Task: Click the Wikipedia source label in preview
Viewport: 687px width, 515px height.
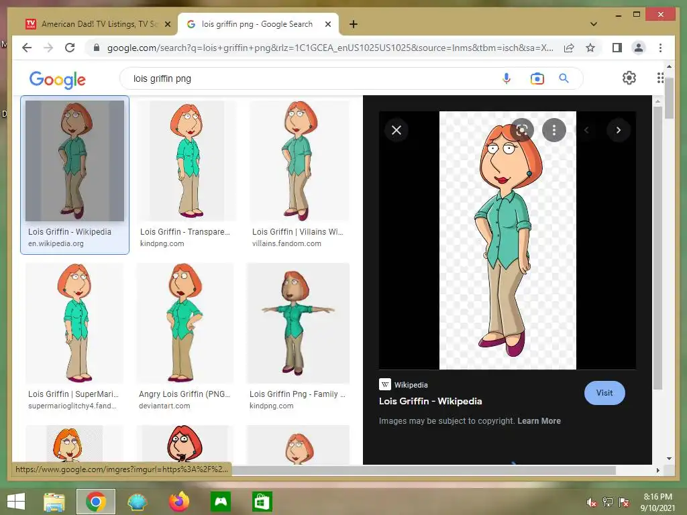Action: pyautogui.click(x=411, y=385)
